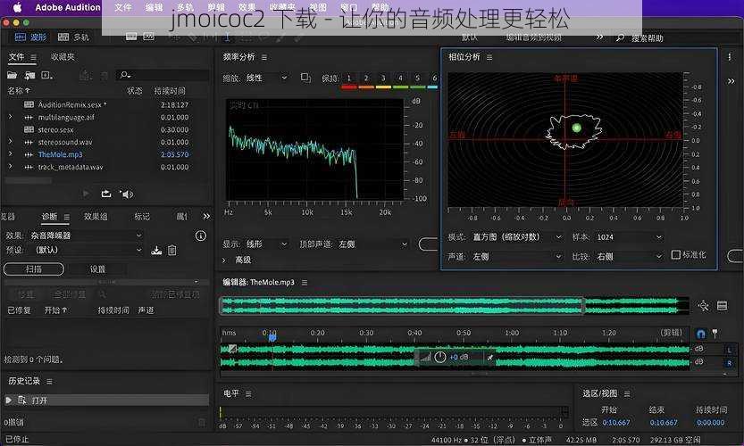Toggle the left channel L button

point(730,350)
